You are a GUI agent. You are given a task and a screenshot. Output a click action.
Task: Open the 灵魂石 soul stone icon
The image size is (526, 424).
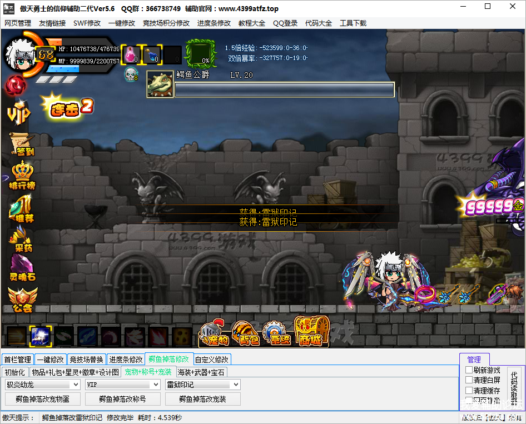pyautogui.click(x=22, y=267)
